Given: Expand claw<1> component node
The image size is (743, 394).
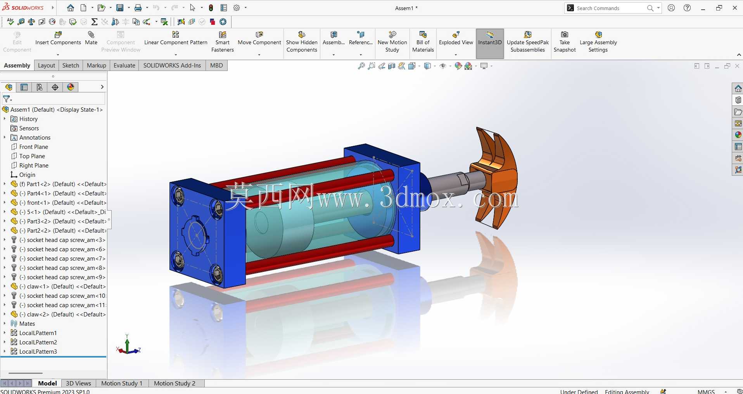Looking at the screenshot, I should pos(5,287).
